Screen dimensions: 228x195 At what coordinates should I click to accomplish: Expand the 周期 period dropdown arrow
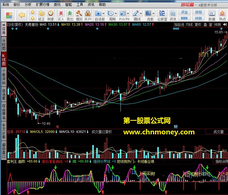click(x=116, y=14)
